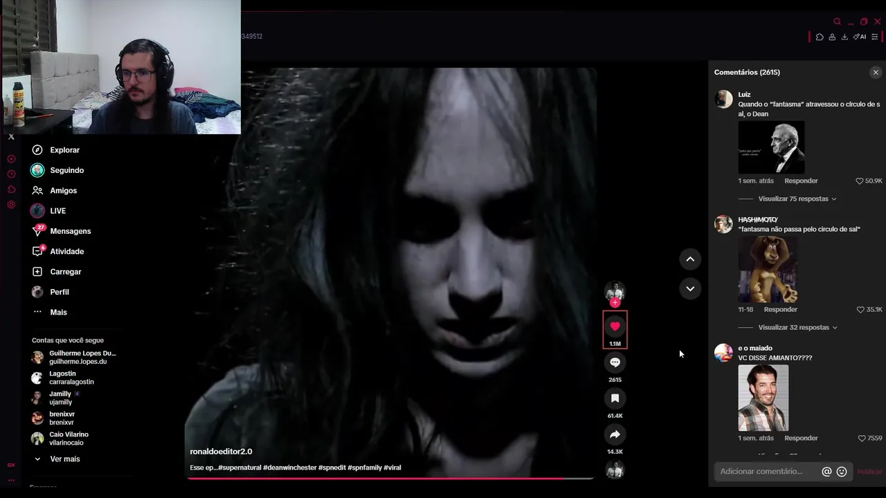Open sidebar history clock icon

11,174
